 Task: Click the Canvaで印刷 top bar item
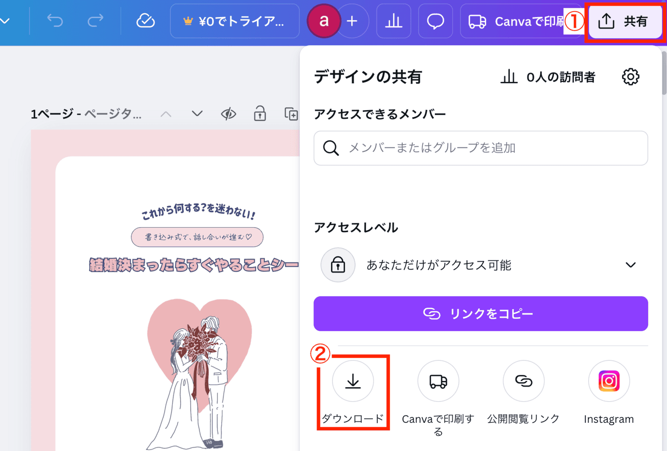(515, 21)
